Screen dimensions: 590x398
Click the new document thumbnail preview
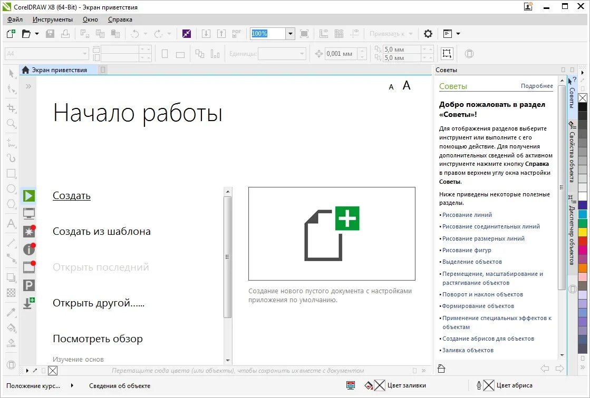click(332, 234)
